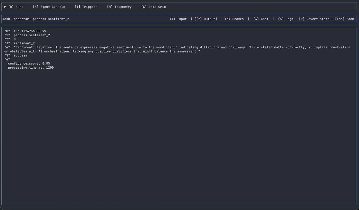
Task: Select the confidence_score of 0.85
Action: (x=29, y=63)
